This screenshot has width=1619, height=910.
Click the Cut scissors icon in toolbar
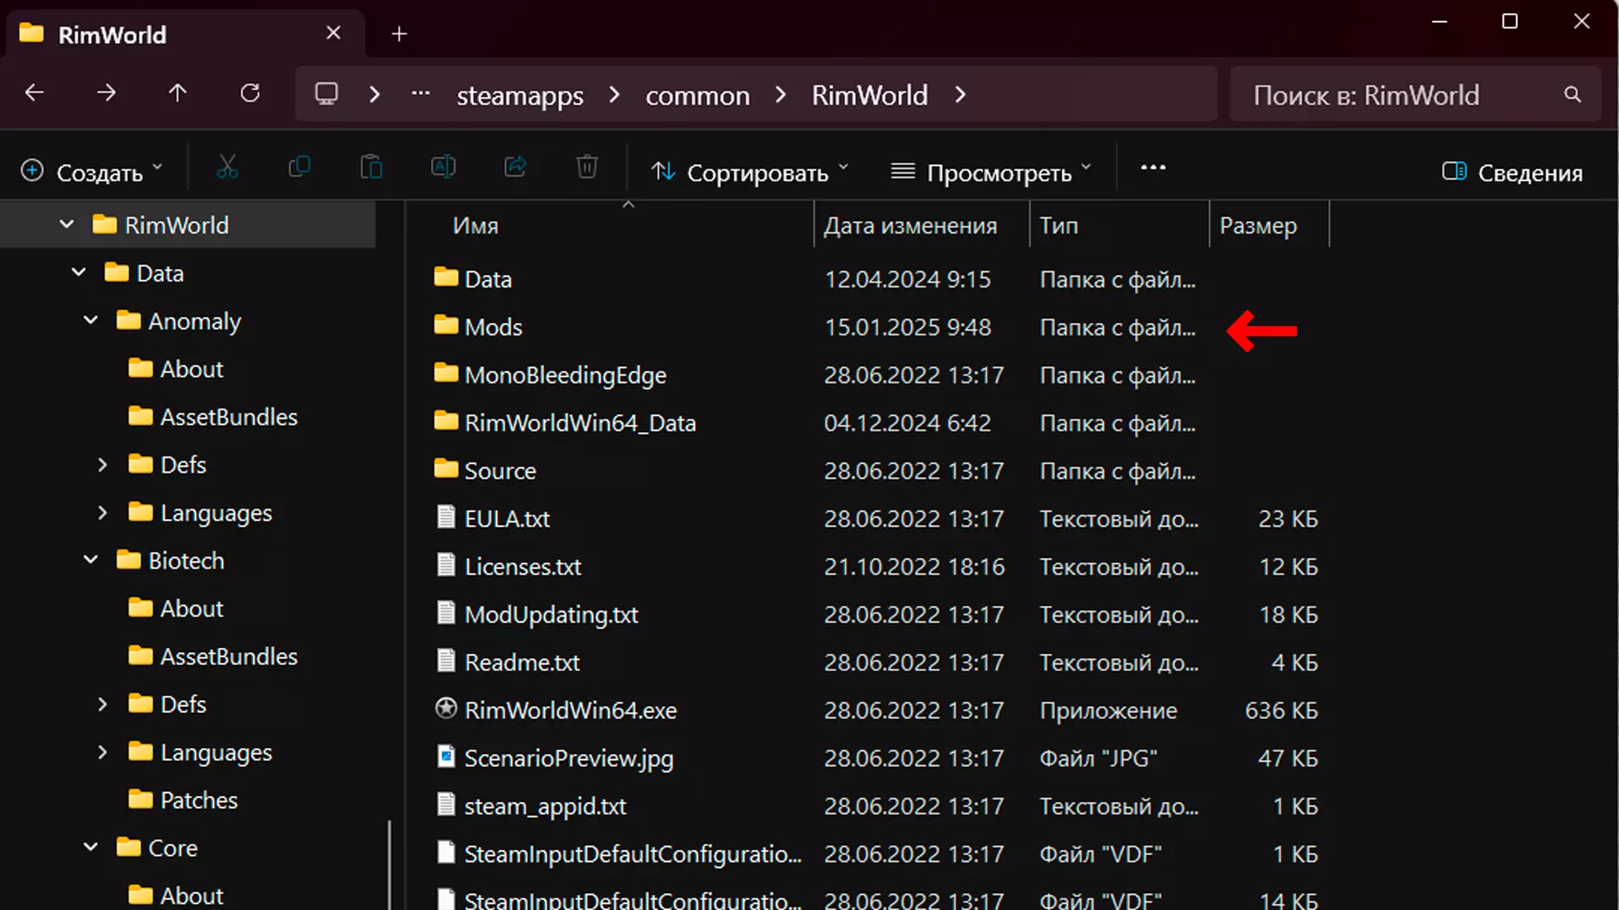(227, 168)
